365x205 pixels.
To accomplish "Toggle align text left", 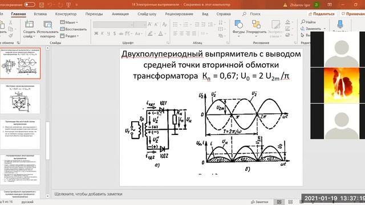I will tap(176, 34).
